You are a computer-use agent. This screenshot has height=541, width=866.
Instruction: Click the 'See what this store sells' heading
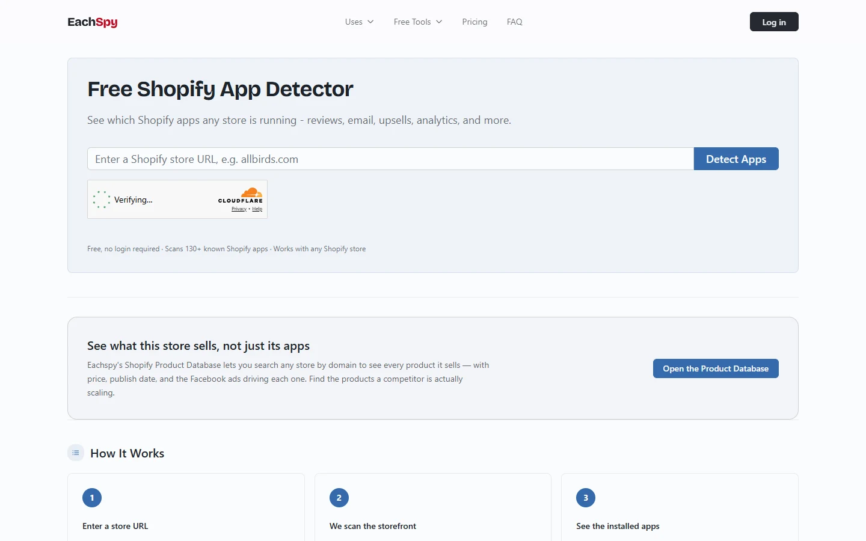[x=198, y=346]
